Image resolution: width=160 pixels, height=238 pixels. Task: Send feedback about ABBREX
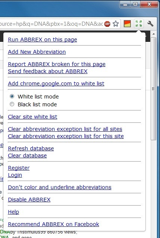pyautogui.click(x=47, y=71)
